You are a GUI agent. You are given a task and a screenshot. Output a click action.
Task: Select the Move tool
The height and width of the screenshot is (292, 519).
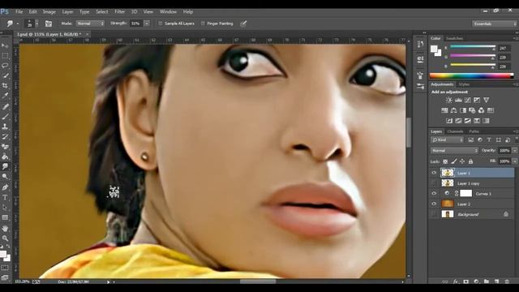tap(5, 45)
